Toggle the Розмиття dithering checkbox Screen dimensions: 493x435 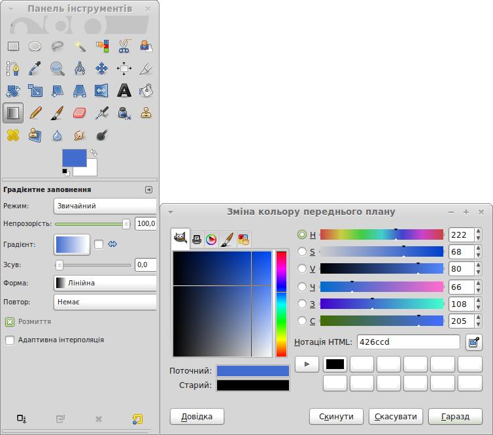tap(10, 322)
